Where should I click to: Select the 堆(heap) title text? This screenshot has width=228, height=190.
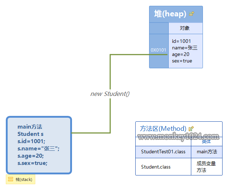click(170, 14)
